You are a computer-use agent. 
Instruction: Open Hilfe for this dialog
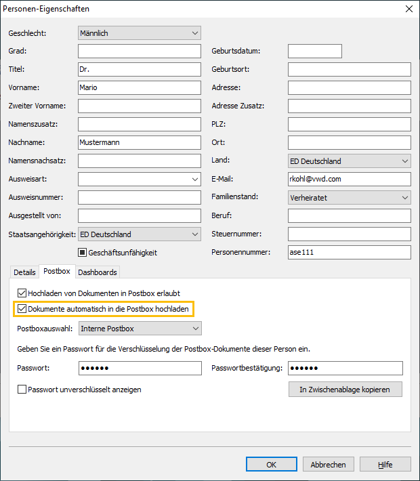point(385,465)
